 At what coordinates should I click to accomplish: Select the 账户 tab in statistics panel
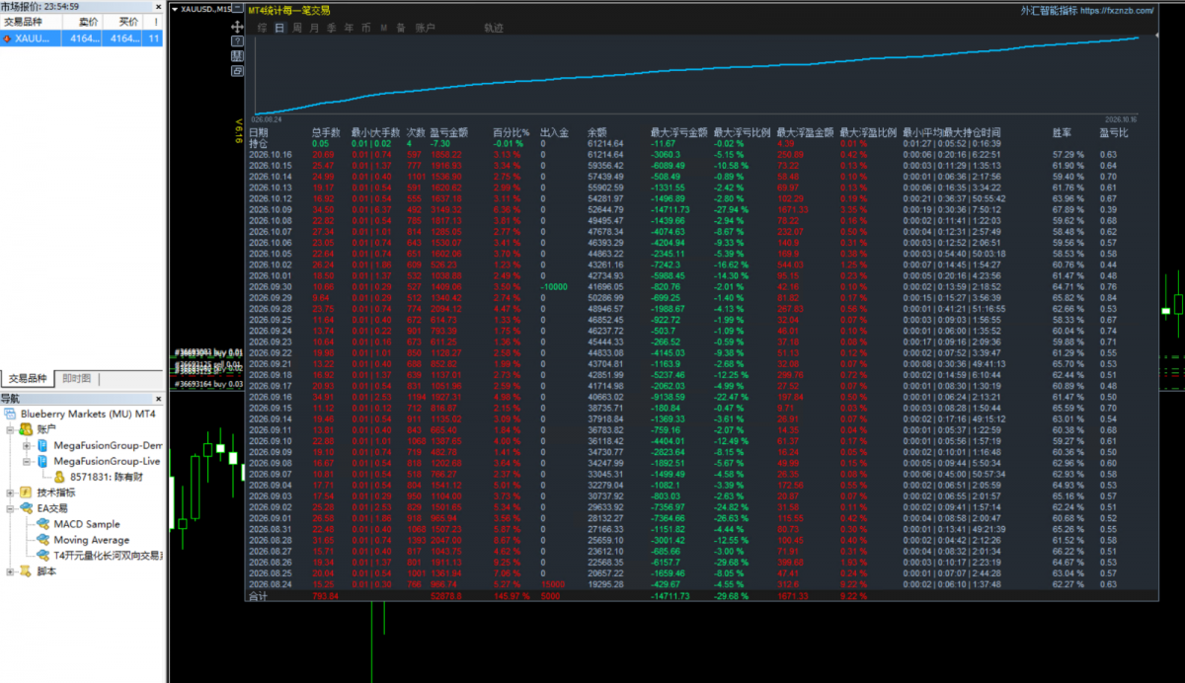(x=425, y=28)
